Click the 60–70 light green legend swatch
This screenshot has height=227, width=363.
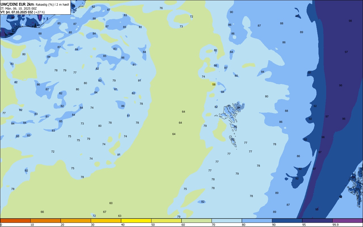[x=197, y=220]
